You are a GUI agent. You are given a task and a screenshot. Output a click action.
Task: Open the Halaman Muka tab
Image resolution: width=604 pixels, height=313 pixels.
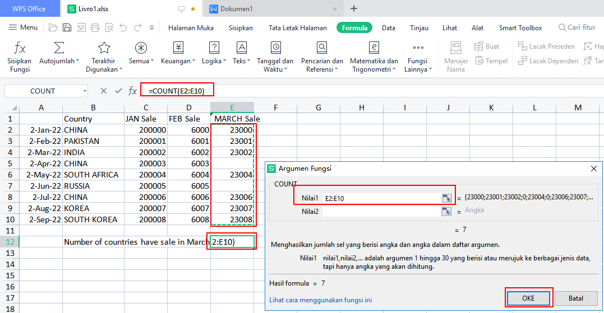point(191,27)
